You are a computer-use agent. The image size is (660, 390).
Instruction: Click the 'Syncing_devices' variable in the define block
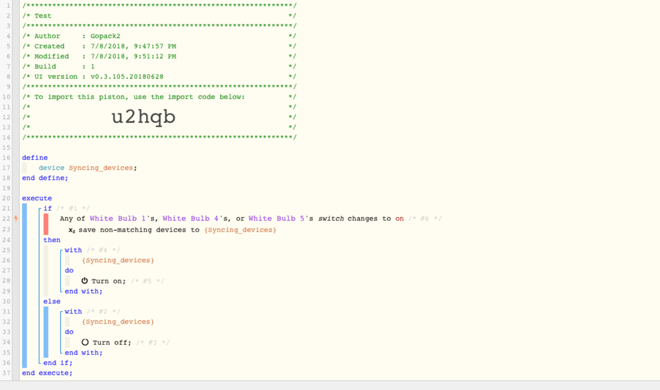click(x=101, y=168)
